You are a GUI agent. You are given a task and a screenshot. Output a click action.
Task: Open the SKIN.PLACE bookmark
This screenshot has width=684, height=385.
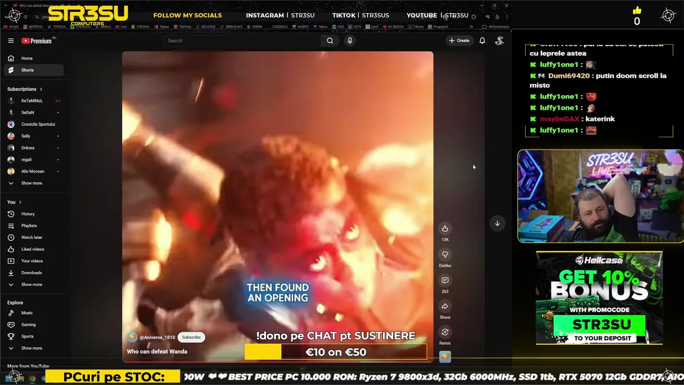(231, 26)
